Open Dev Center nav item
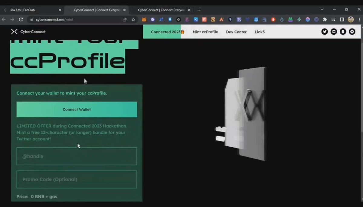Image resolution: width=363 pixels, height=207 pixels. click(236, 32)
